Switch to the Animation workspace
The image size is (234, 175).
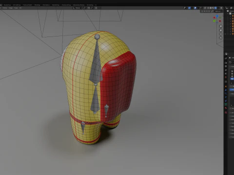click(x=46, y=5)
